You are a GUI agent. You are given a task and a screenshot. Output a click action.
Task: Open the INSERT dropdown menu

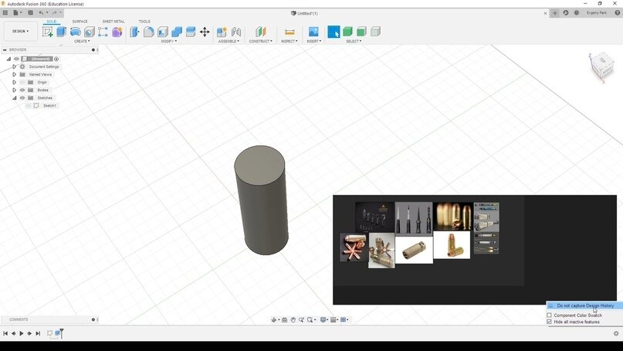(x=314, y=42)
